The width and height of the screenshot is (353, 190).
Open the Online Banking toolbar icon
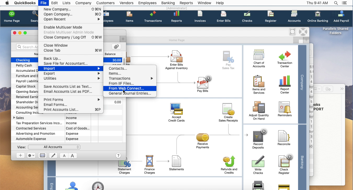coord(318,17)
